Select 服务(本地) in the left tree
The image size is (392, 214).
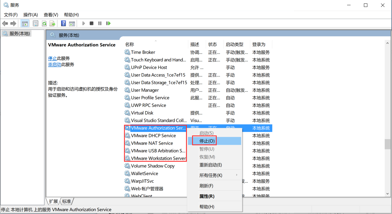coord(20,34)
